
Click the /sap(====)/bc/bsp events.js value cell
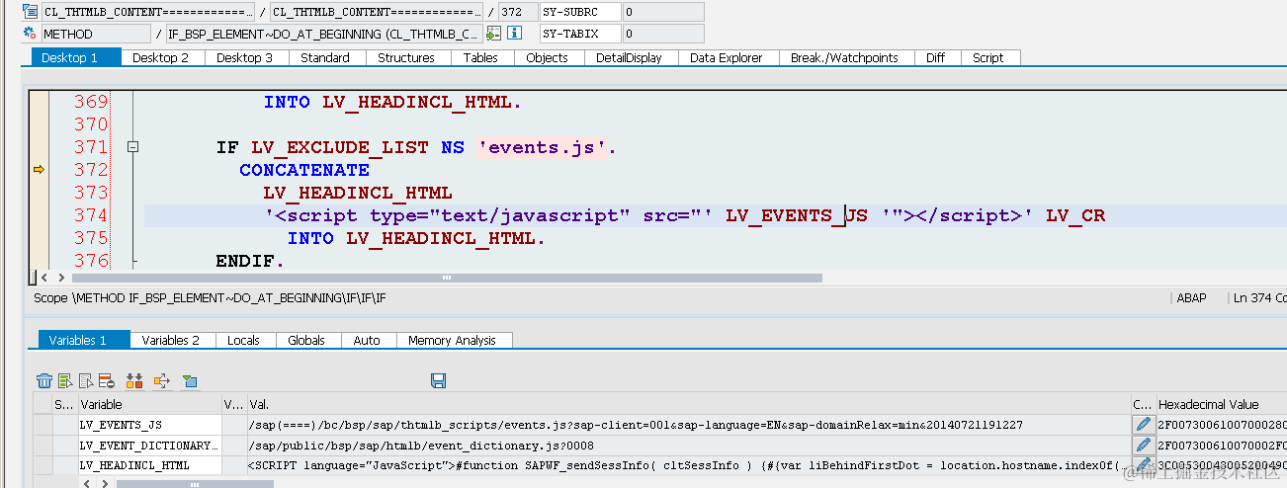[x=688, y=425]
